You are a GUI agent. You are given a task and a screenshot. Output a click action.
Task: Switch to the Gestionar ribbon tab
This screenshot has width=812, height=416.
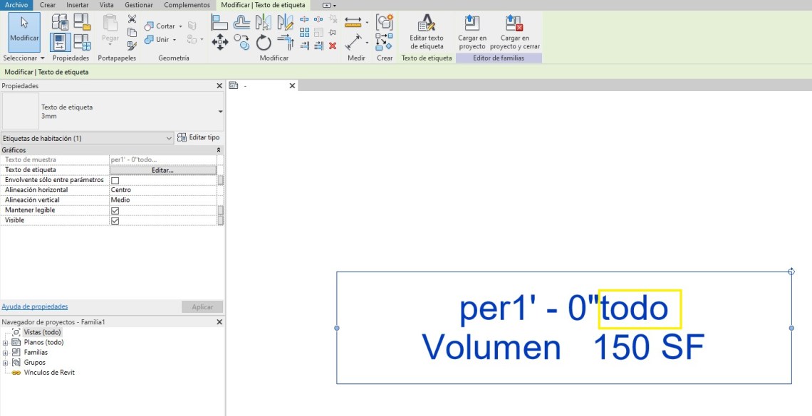(139, 5)
